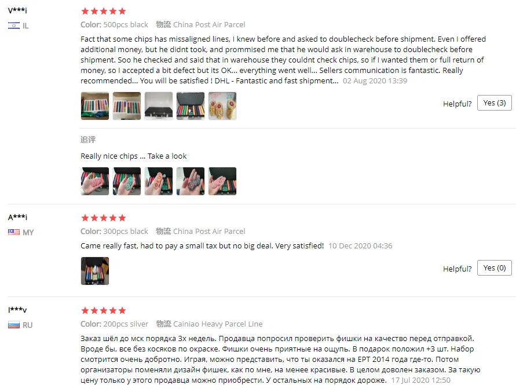This screenshot has height=392, width=516.
Task: Click the Russia flag icon beside RU
Action: (x=14, y=325)
